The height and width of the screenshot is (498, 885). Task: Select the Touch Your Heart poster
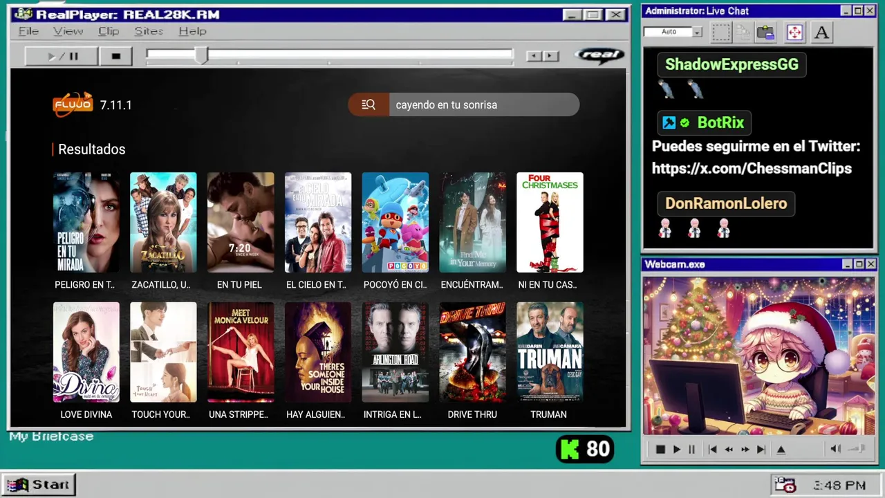coord(163,352)
